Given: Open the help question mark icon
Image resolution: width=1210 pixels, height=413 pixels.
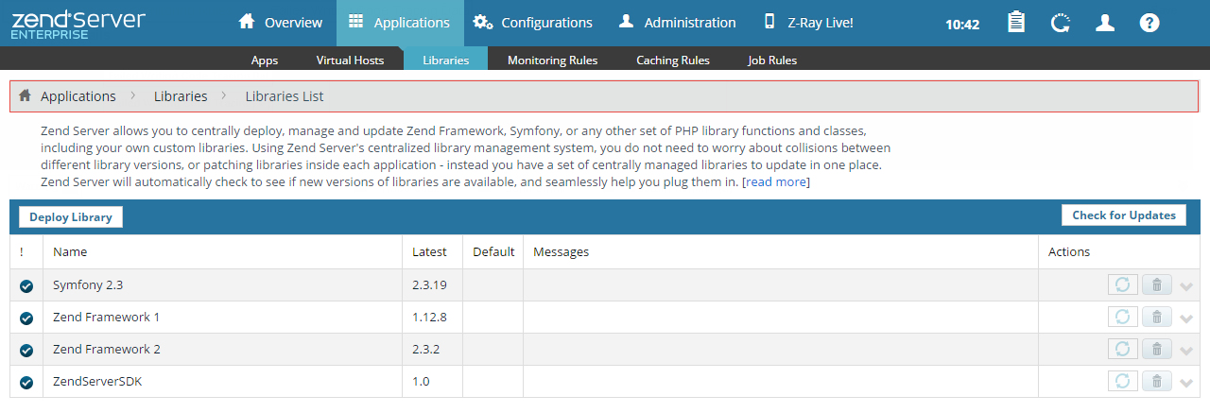Looking at the screenshot, I should tap(1149, 23).
